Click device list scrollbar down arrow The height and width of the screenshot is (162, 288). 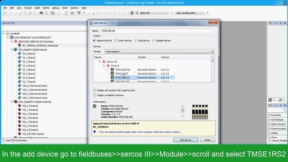[212, 80]
